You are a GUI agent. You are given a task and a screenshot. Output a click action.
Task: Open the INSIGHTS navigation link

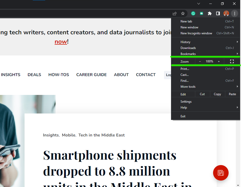point(11,75)
